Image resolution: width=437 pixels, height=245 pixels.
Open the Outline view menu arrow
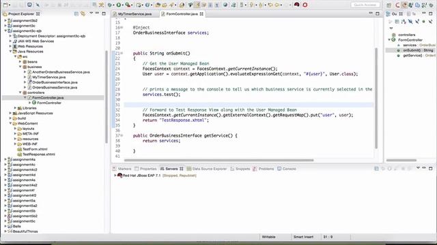(391, 28)
